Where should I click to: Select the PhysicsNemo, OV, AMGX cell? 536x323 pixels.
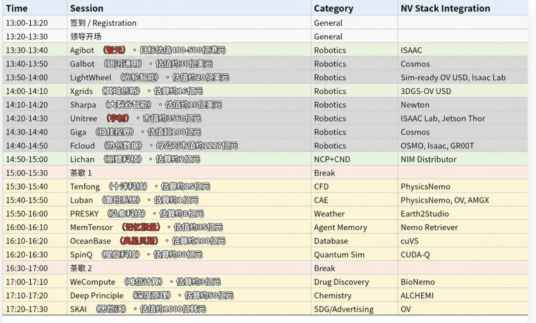pyautogui.click(x=463, y=200)
